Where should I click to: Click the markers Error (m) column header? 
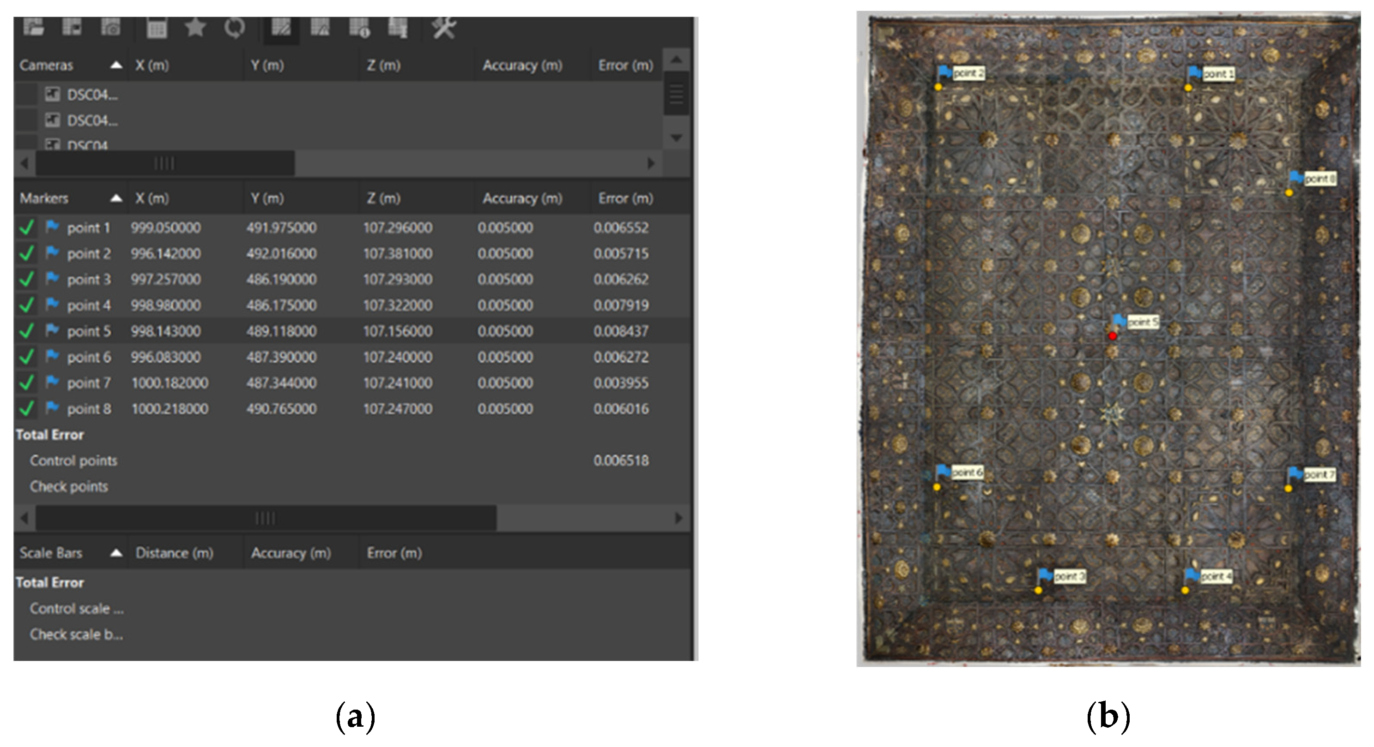(x=625, y=199)
